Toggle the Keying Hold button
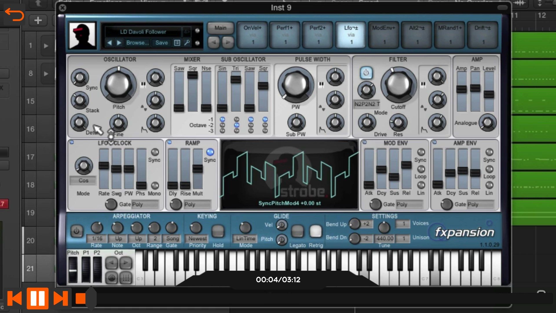This screenshot has height=313, width=556. tap(218, 231)
